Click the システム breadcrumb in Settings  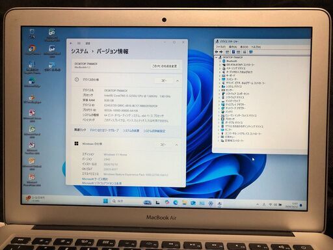point(79,51)
